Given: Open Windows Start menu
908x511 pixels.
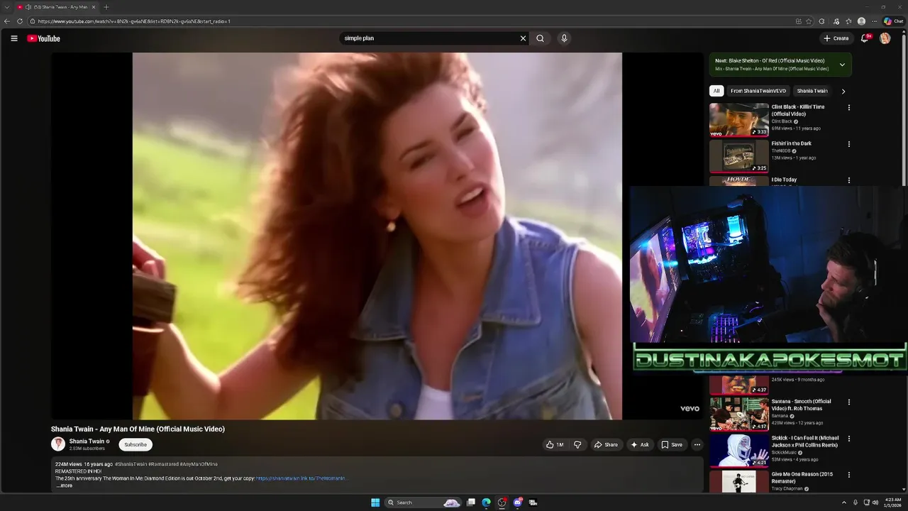Looking at the screenshot, I should 375,502.
